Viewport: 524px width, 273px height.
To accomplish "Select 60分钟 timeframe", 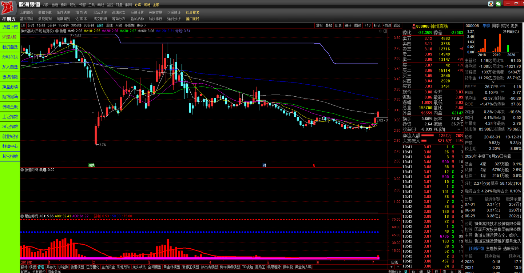I will point(89,25).
